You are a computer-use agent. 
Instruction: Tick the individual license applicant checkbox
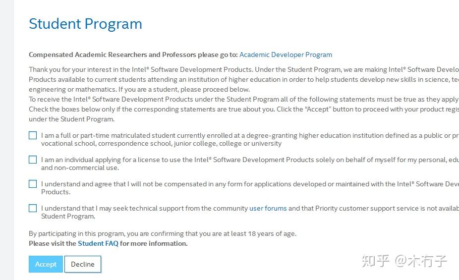click(33, 160)
